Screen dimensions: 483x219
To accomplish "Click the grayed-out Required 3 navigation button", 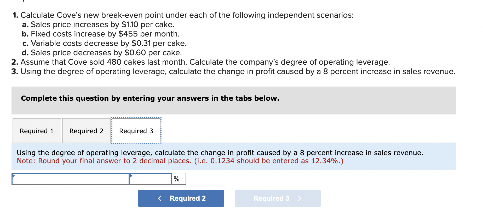I will (278, 198).
